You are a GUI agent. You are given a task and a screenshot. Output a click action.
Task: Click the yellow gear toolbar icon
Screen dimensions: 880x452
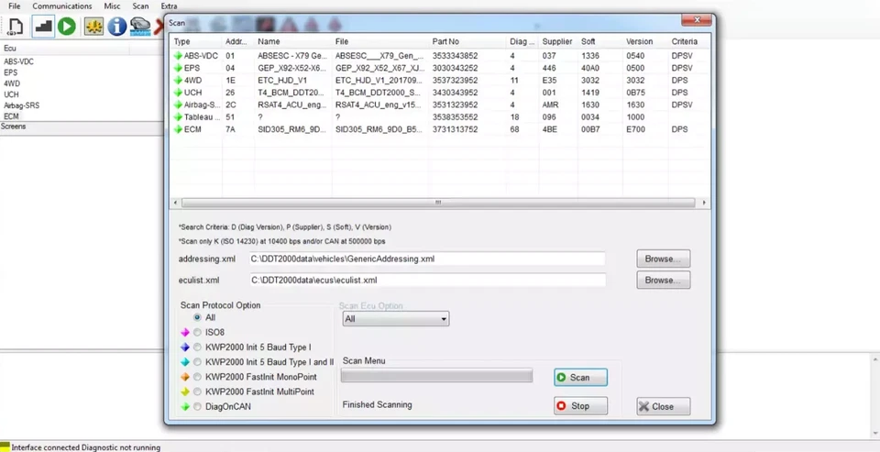coord(93,27)
